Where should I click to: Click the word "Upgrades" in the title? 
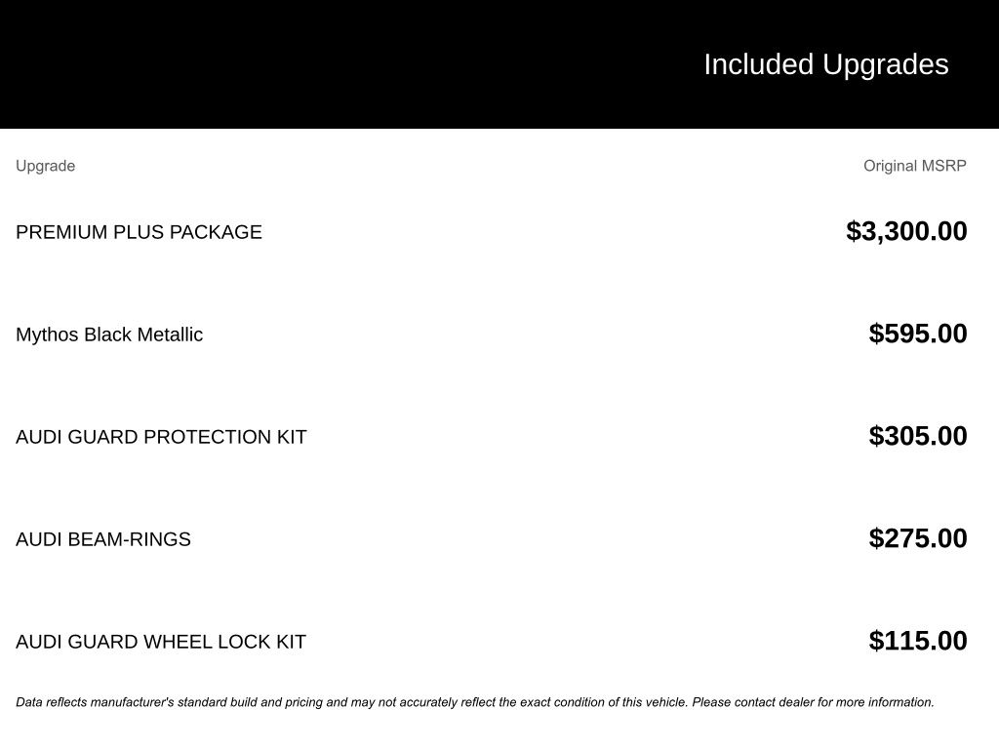885,64
